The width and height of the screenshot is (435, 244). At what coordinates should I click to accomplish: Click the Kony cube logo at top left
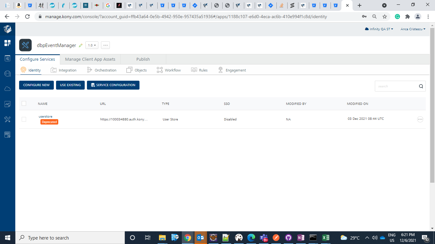[x=7, y=29]
